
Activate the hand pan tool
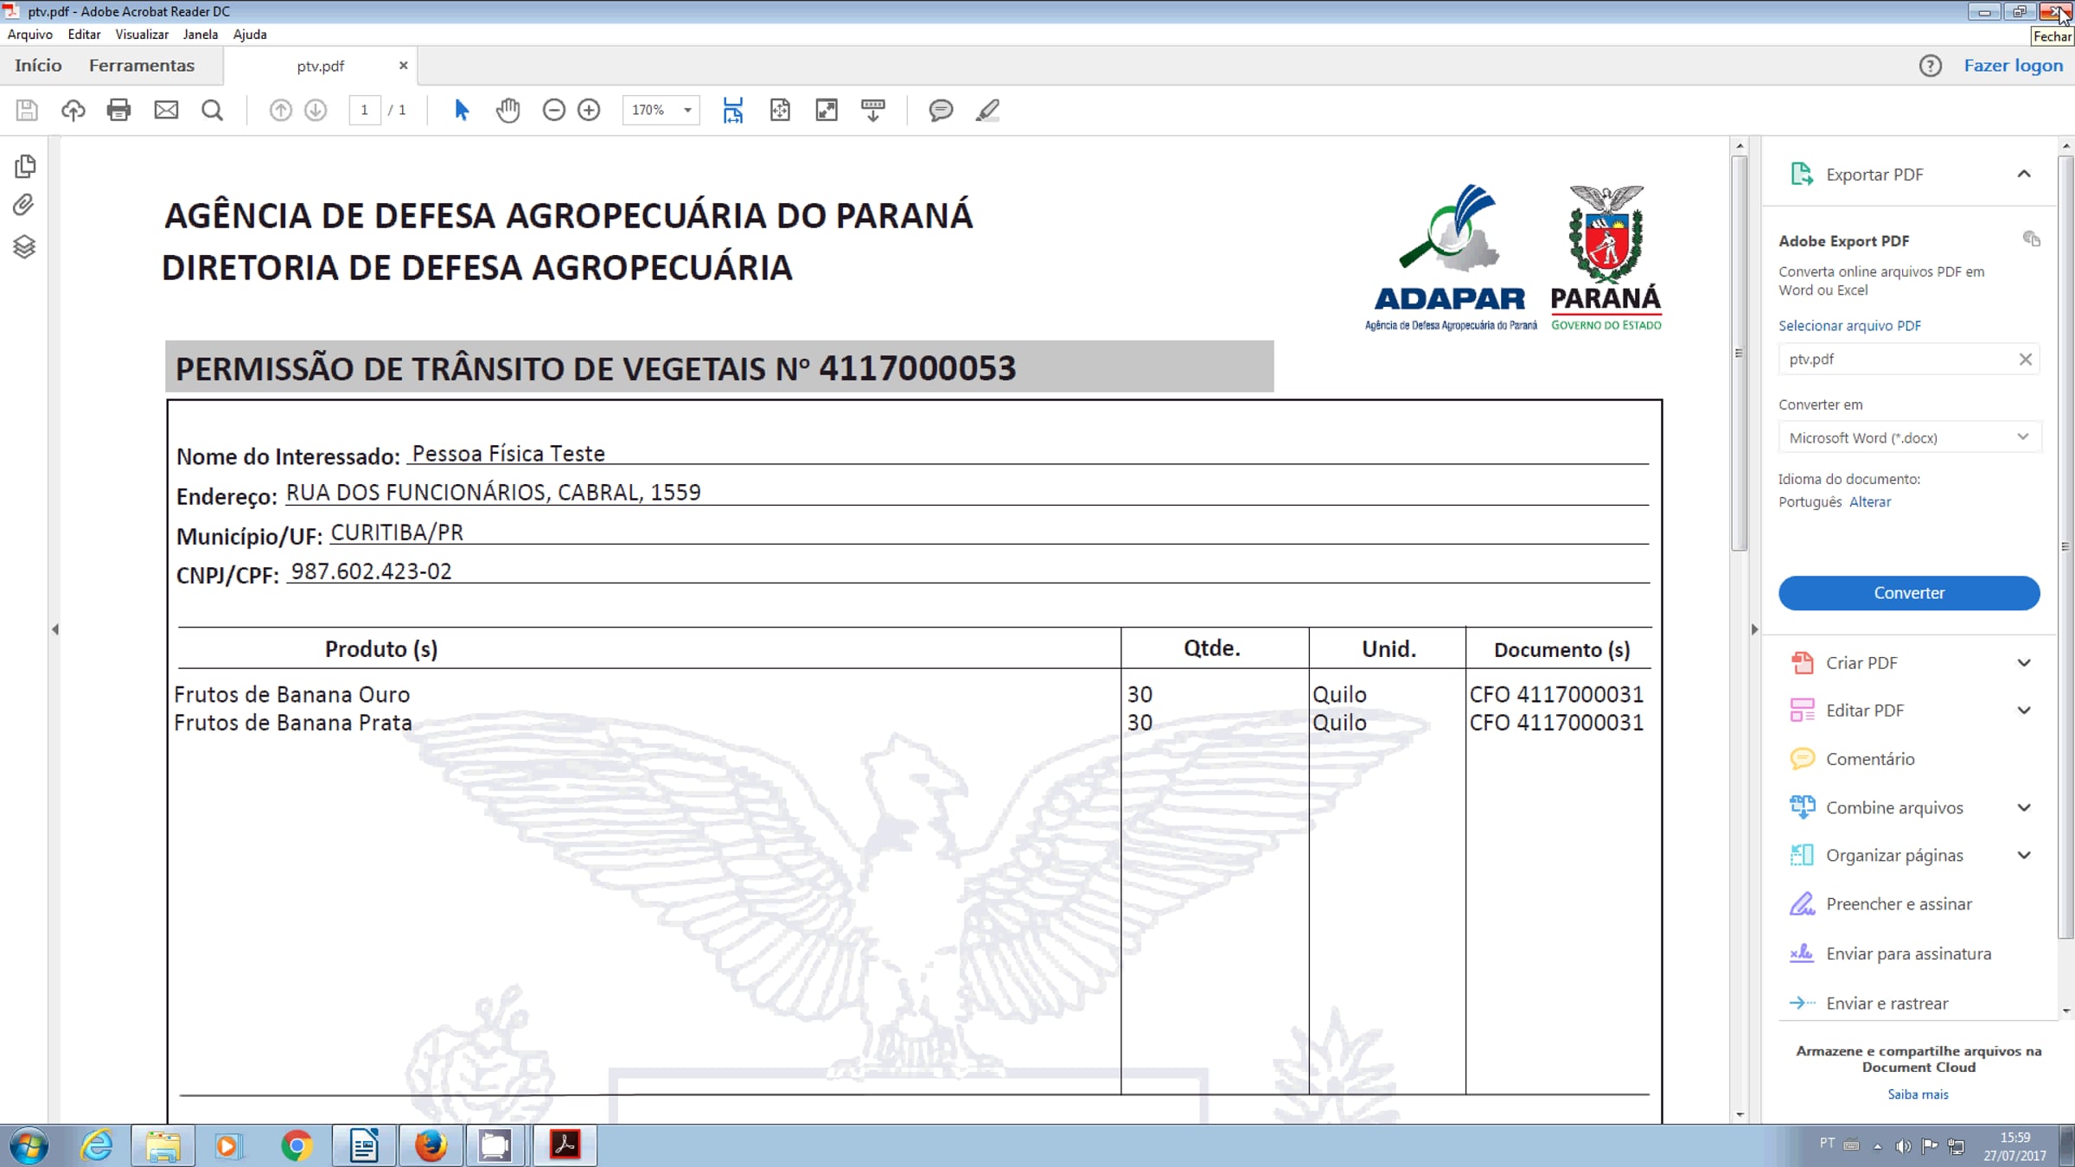pyautogui.click(x=508, y=110)
